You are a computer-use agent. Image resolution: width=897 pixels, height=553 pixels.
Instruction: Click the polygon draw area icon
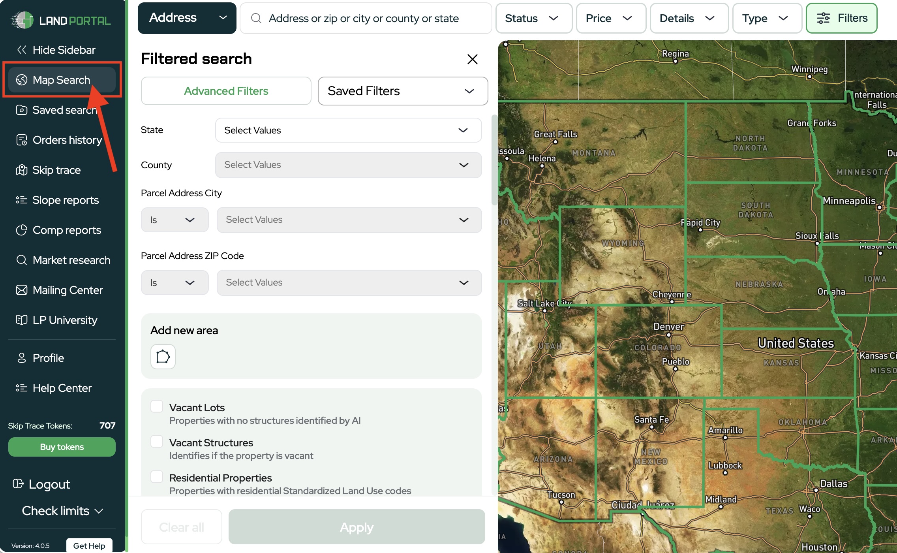coord(163,357)
